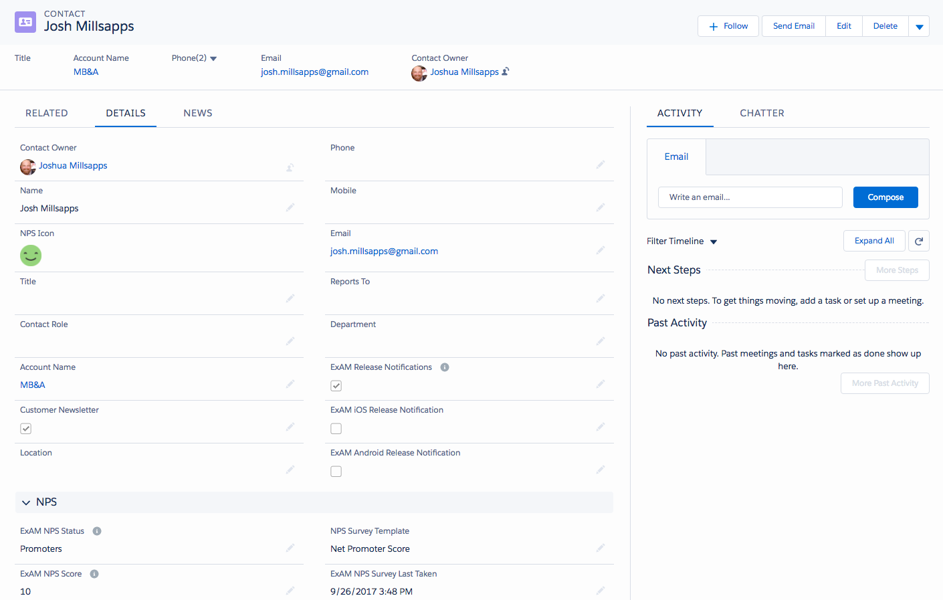
Task: Click the 'Promoters' status value
Action: (x=41, y=549)
